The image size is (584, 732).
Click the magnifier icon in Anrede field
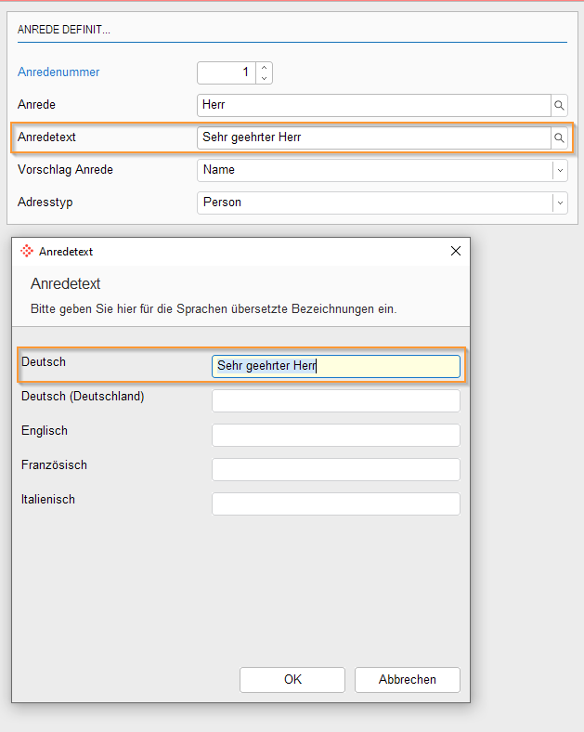tap(559, 106)
